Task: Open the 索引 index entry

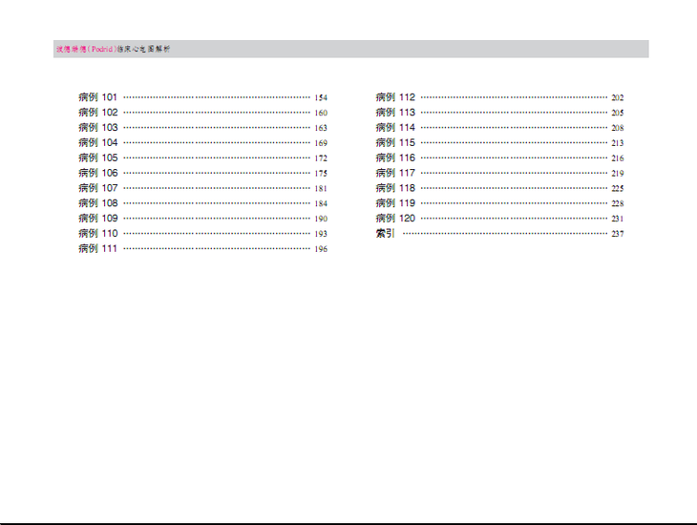Action: point(386,234)
